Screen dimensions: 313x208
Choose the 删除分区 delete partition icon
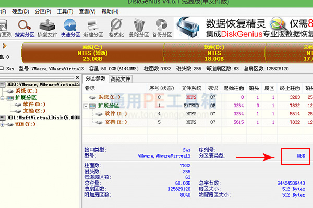tap(139, 28)
